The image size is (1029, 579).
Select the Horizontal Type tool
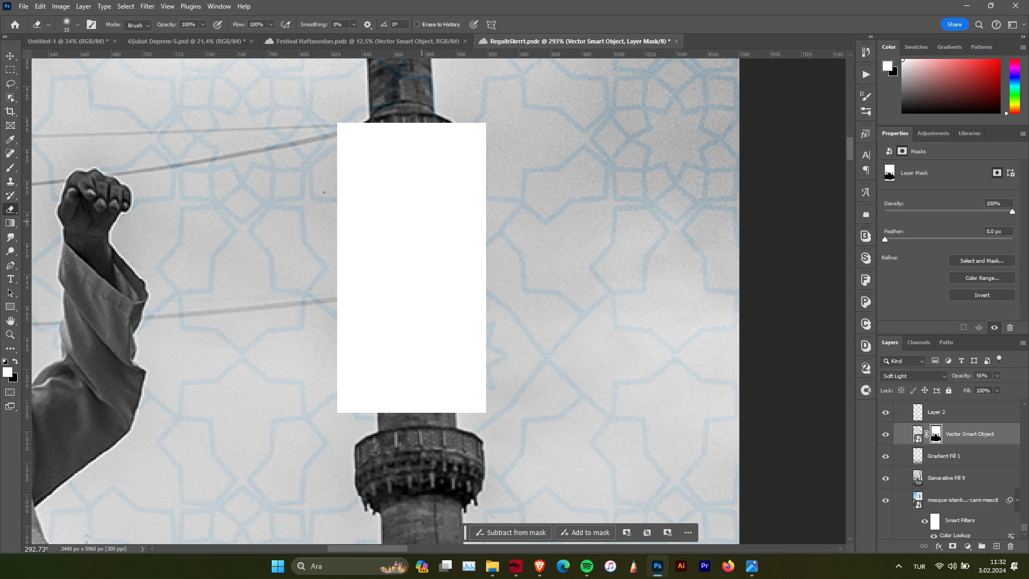10,279
